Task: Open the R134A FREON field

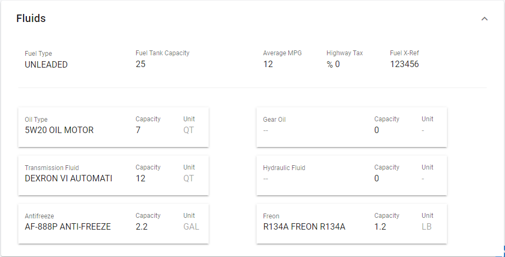Action: click(304, 227)
